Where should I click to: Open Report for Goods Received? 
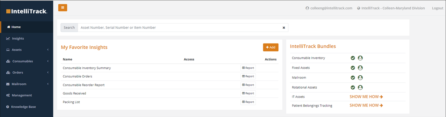point(248,93)
